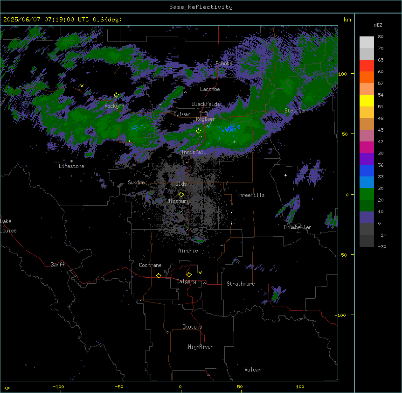
Task: Click the Limestone label
Action: 71,166
